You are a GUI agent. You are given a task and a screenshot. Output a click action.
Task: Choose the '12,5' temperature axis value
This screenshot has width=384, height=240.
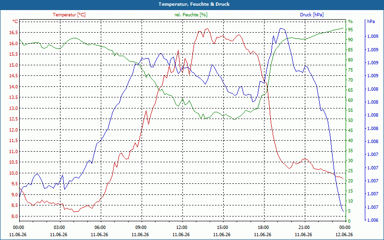point(13,119)
